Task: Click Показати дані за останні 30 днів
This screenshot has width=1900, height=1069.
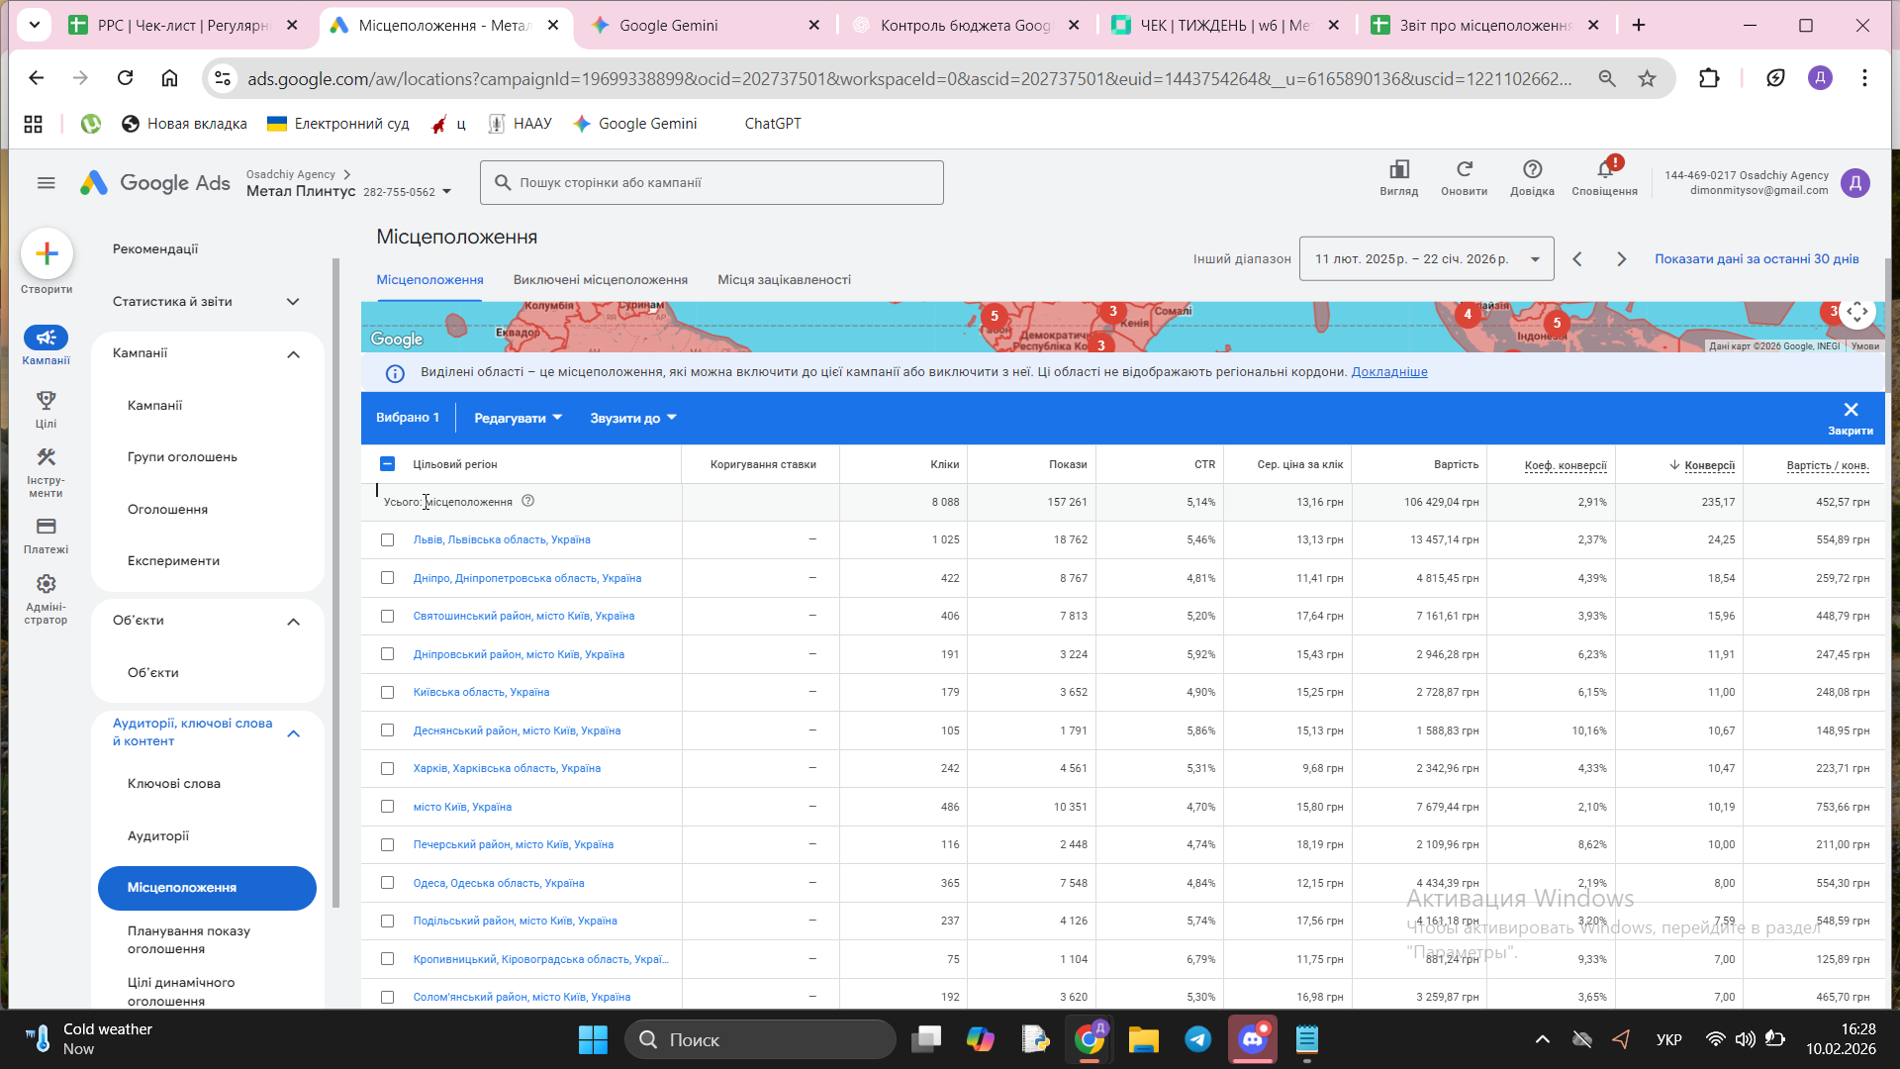Action: [1756, 259]
